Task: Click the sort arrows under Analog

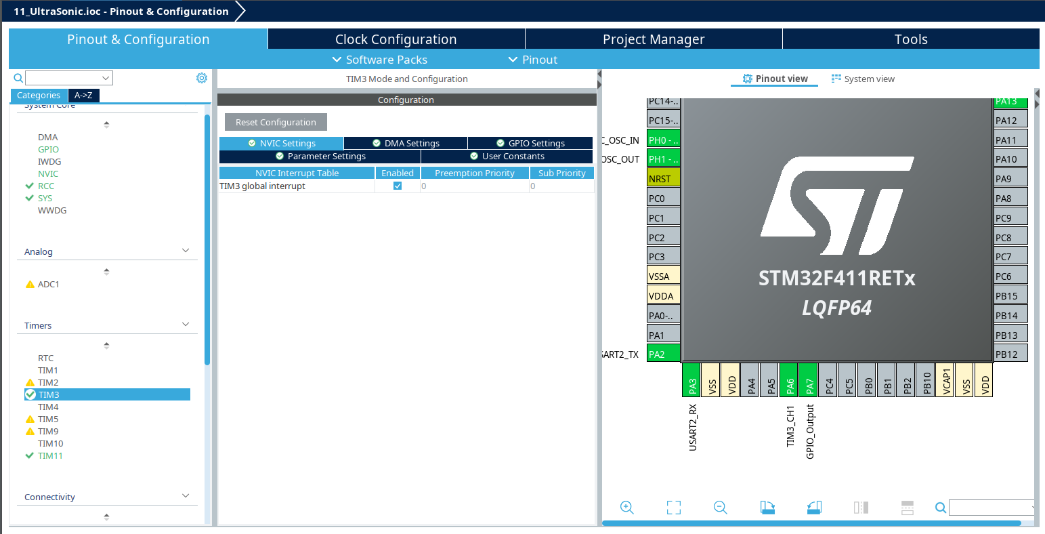Action: (x=106, y=272)
